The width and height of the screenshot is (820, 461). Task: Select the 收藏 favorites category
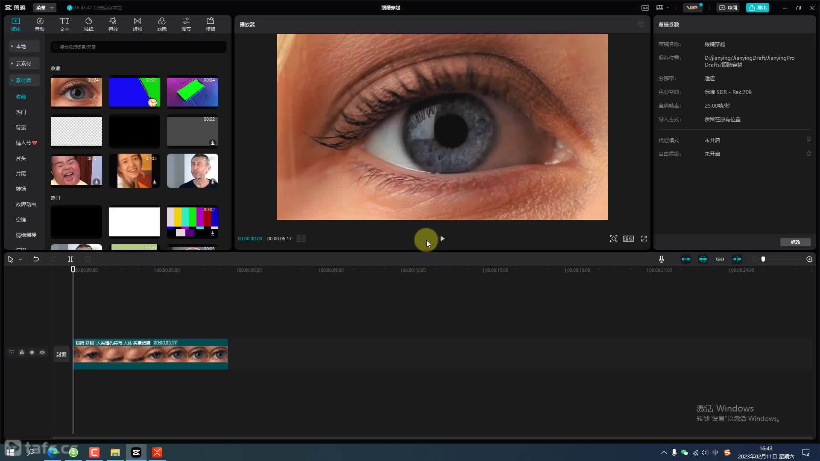click(x=21, y=97)
